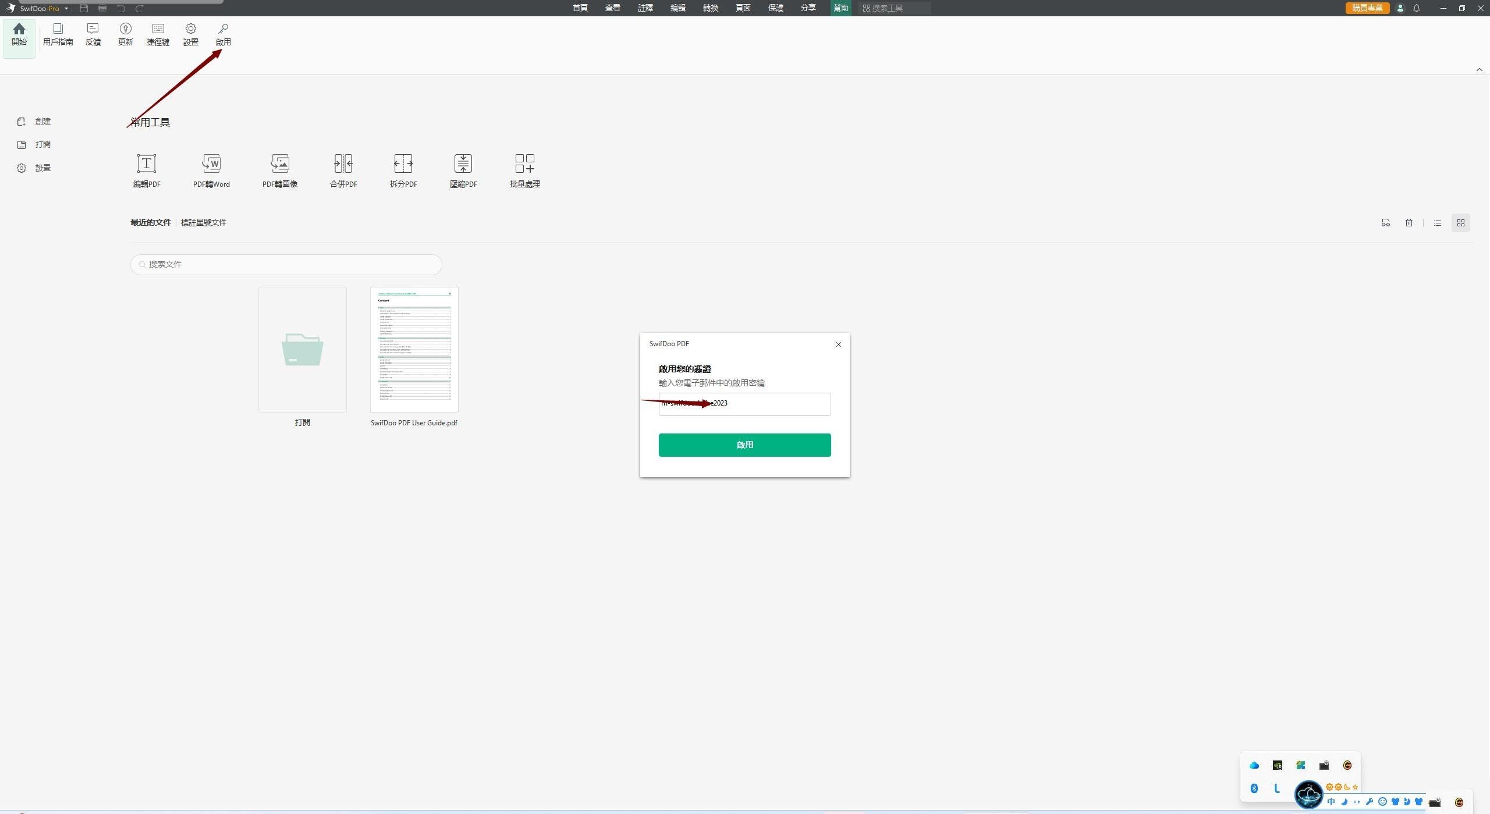
Task: Open the 批量處理 batch processing tool
Action: tap(525, 171)
